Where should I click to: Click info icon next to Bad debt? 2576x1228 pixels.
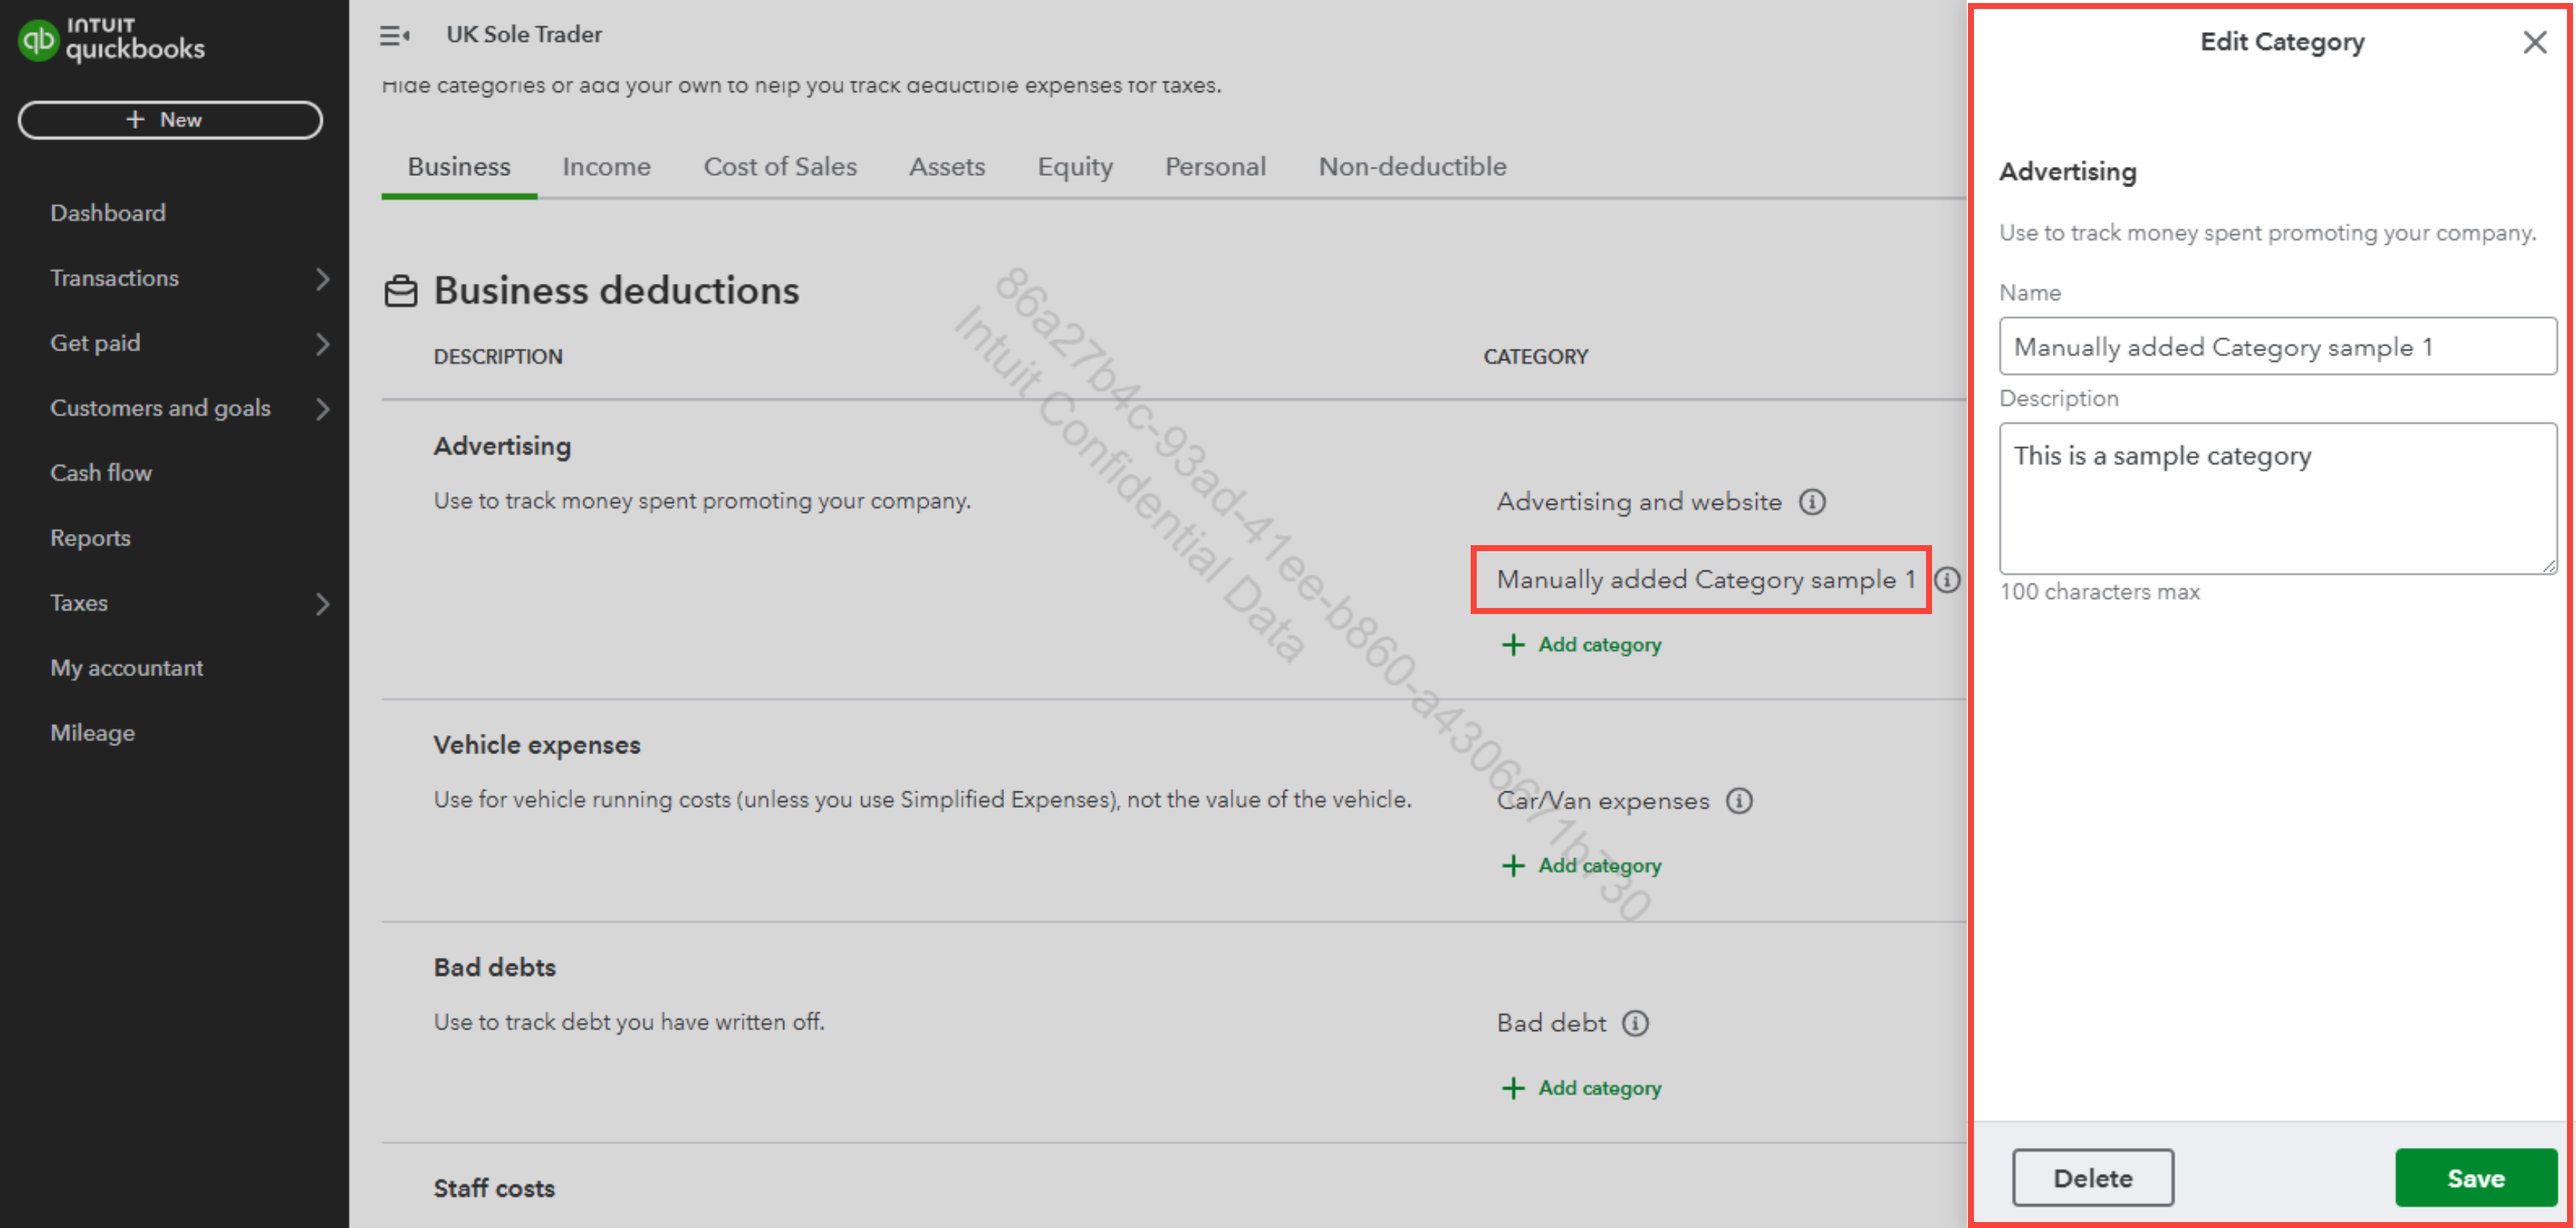[x=1635, y=1023]
